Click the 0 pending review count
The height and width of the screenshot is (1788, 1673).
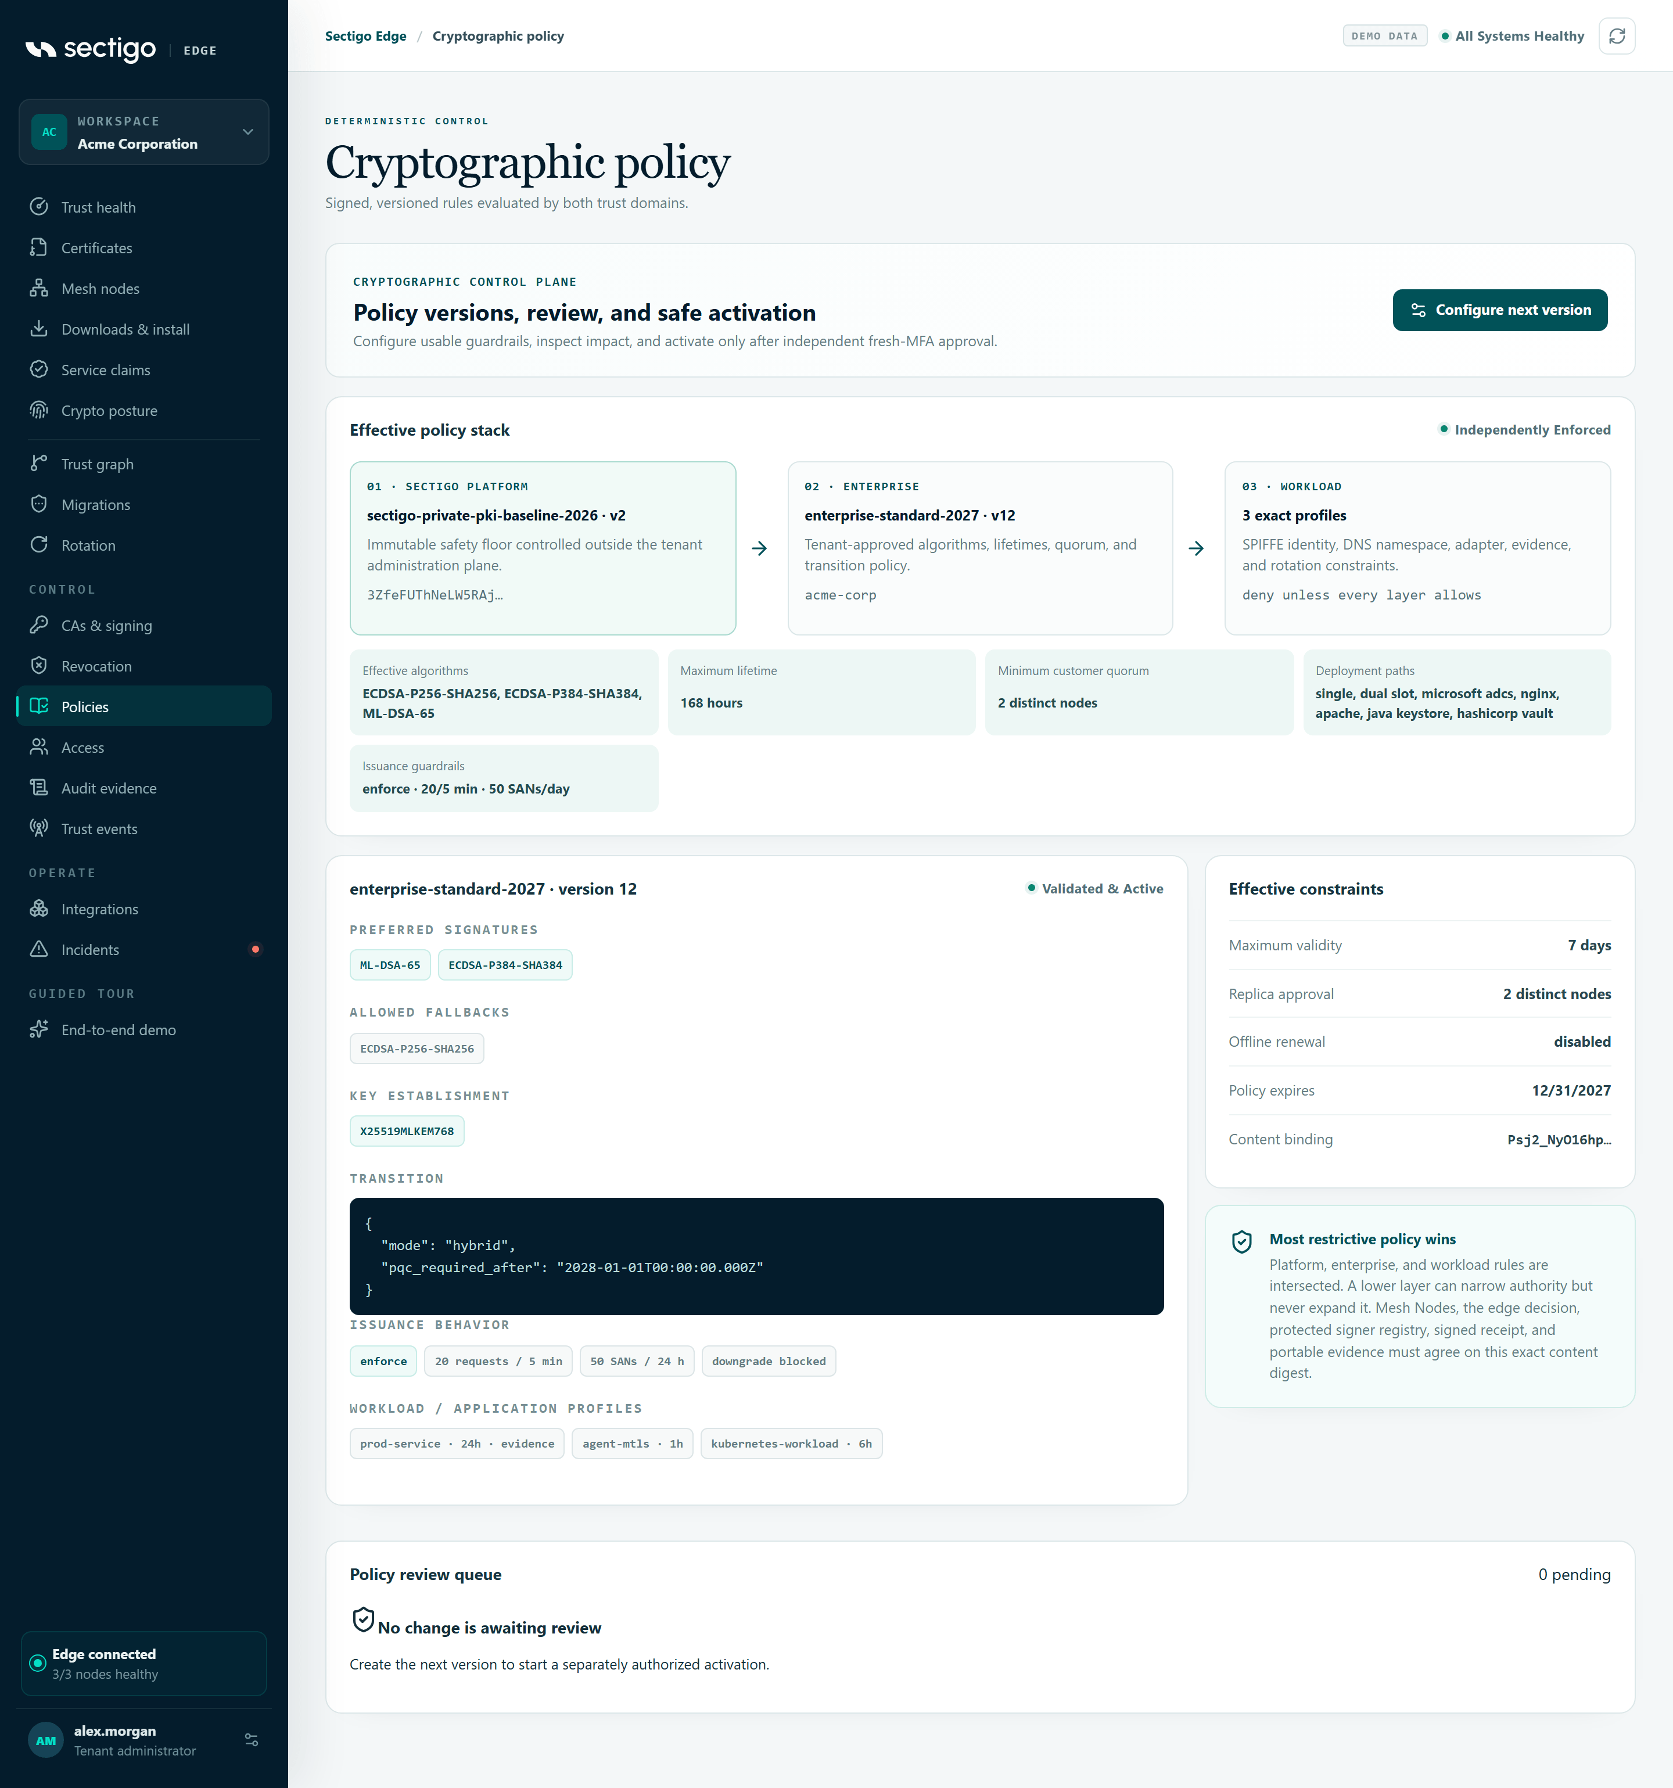tap(1574, 1575)
